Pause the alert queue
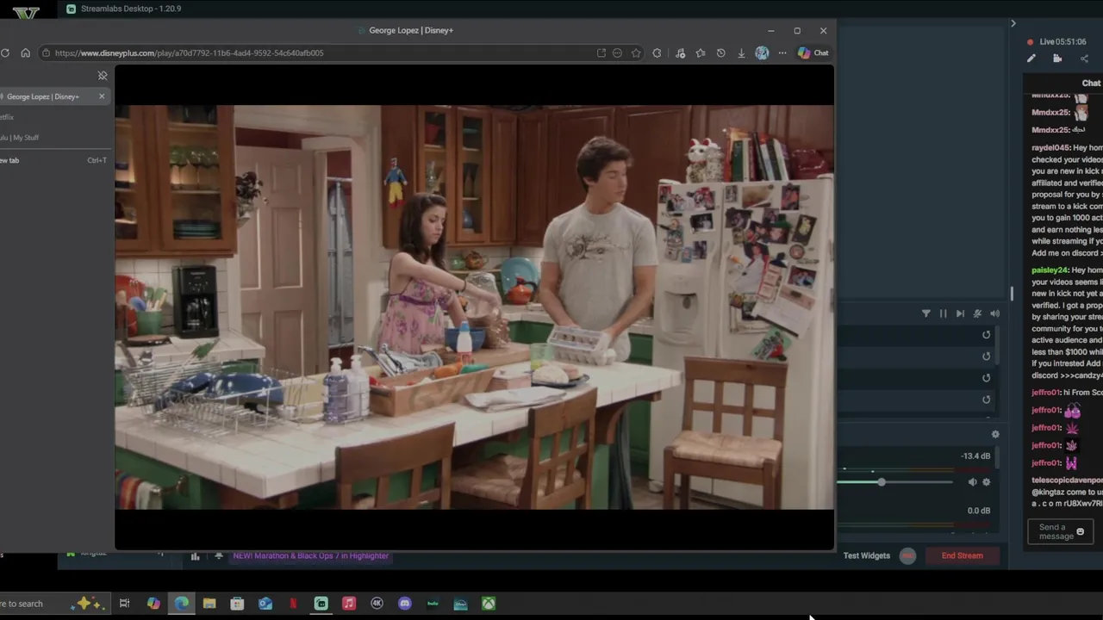 click(943, 314)
